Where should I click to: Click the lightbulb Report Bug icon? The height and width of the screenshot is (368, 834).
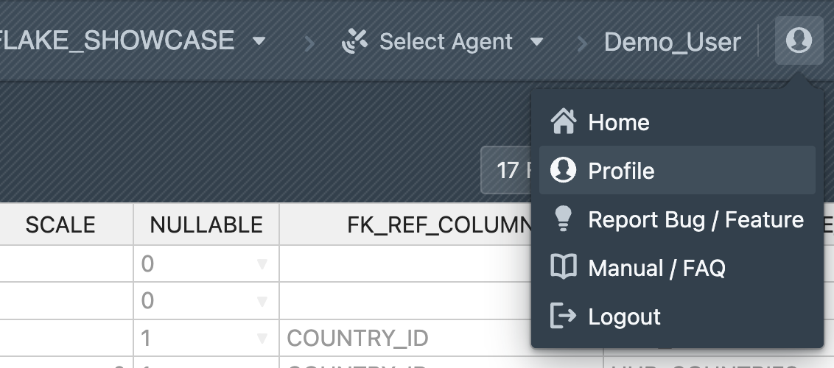point(564,219)
